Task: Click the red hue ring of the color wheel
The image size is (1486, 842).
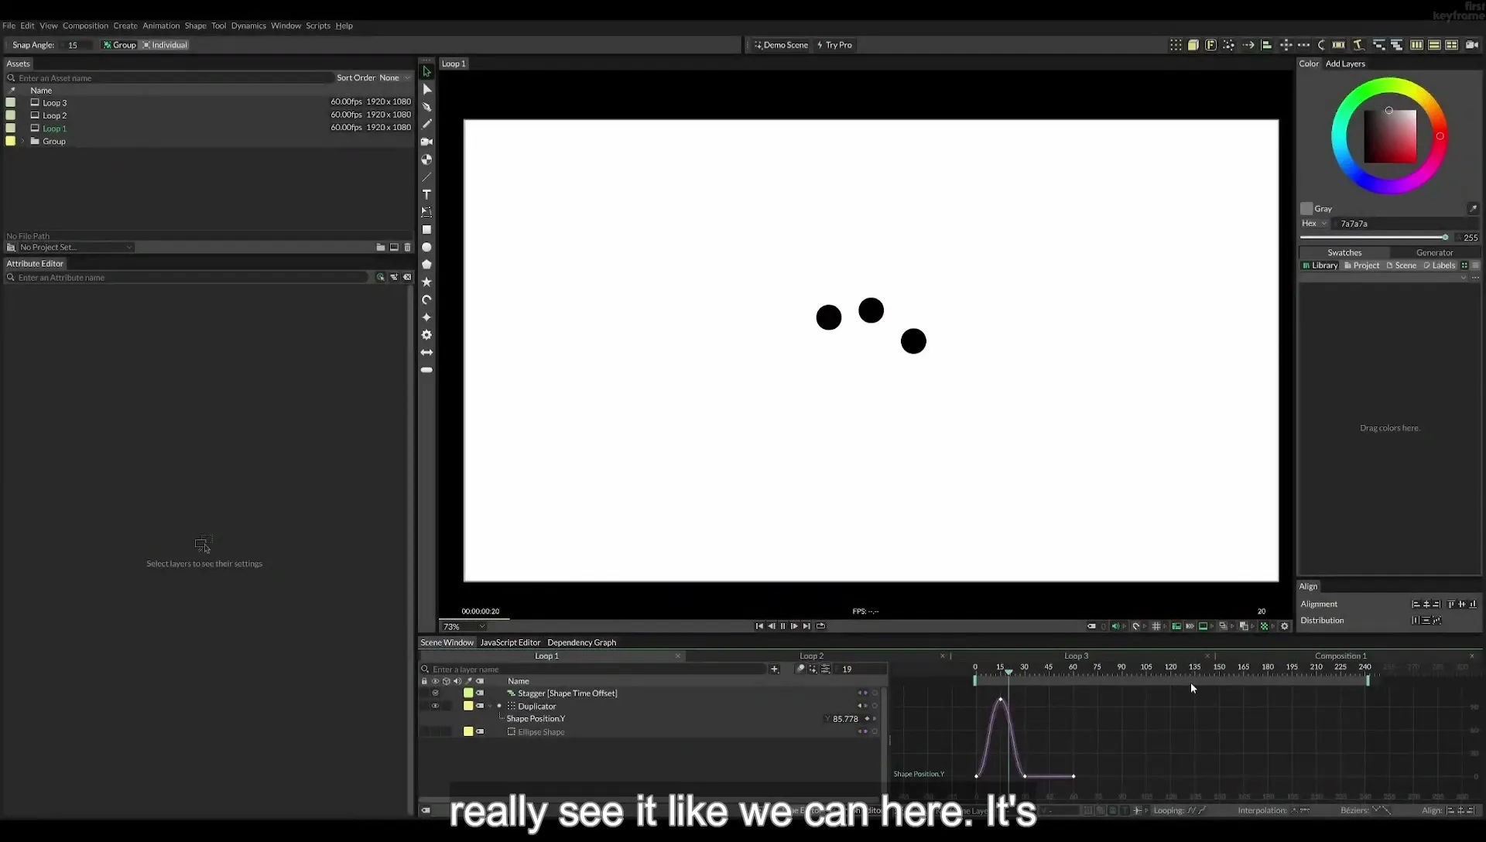Action: [1440, 136]
